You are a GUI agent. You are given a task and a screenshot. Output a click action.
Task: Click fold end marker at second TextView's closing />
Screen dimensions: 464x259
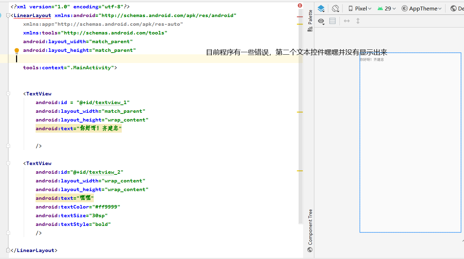click(8, 233)
